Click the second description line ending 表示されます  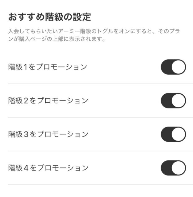pyautogui.click(x=57, y=39)
